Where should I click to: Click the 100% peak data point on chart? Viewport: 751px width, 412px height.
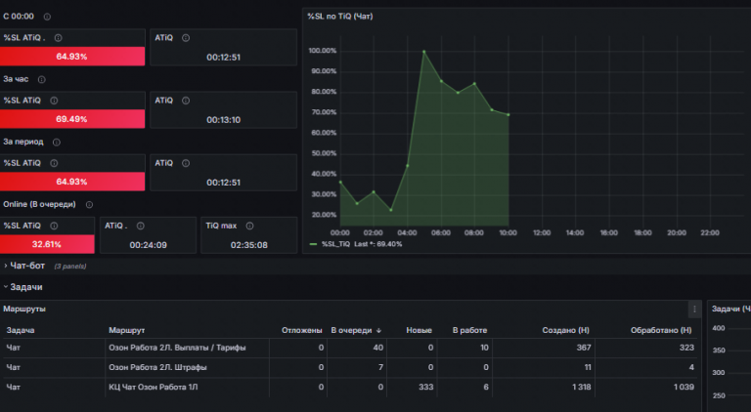tap(423, 51)
